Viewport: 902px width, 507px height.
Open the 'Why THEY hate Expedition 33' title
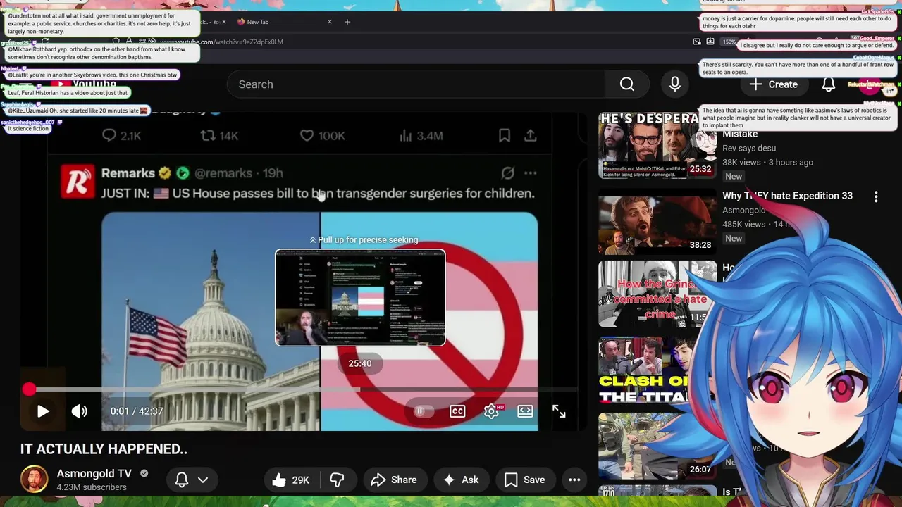787,196
